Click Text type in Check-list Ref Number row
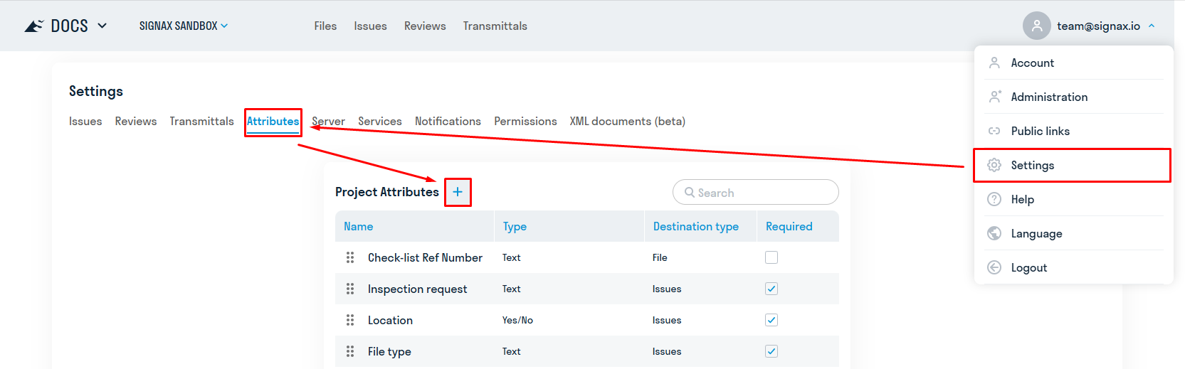The width and height of the screenshot is (1185, 369). click(511, 257)
